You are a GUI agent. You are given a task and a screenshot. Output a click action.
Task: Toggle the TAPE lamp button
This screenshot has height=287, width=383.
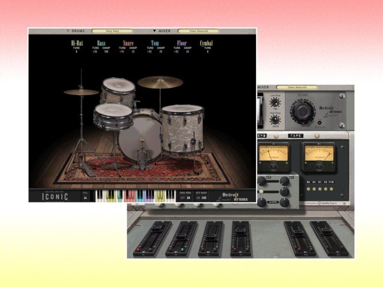317,136
